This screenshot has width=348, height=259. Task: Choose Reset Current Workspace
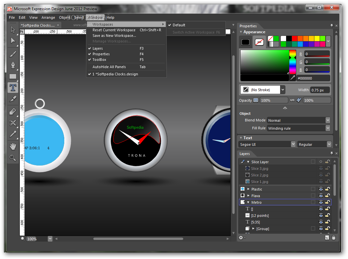point(127,30)
